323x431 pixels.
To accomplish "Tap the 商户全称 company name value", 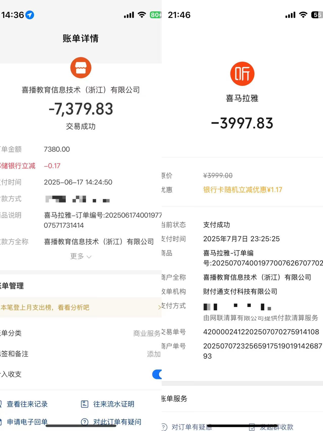I will coord(257,277).
